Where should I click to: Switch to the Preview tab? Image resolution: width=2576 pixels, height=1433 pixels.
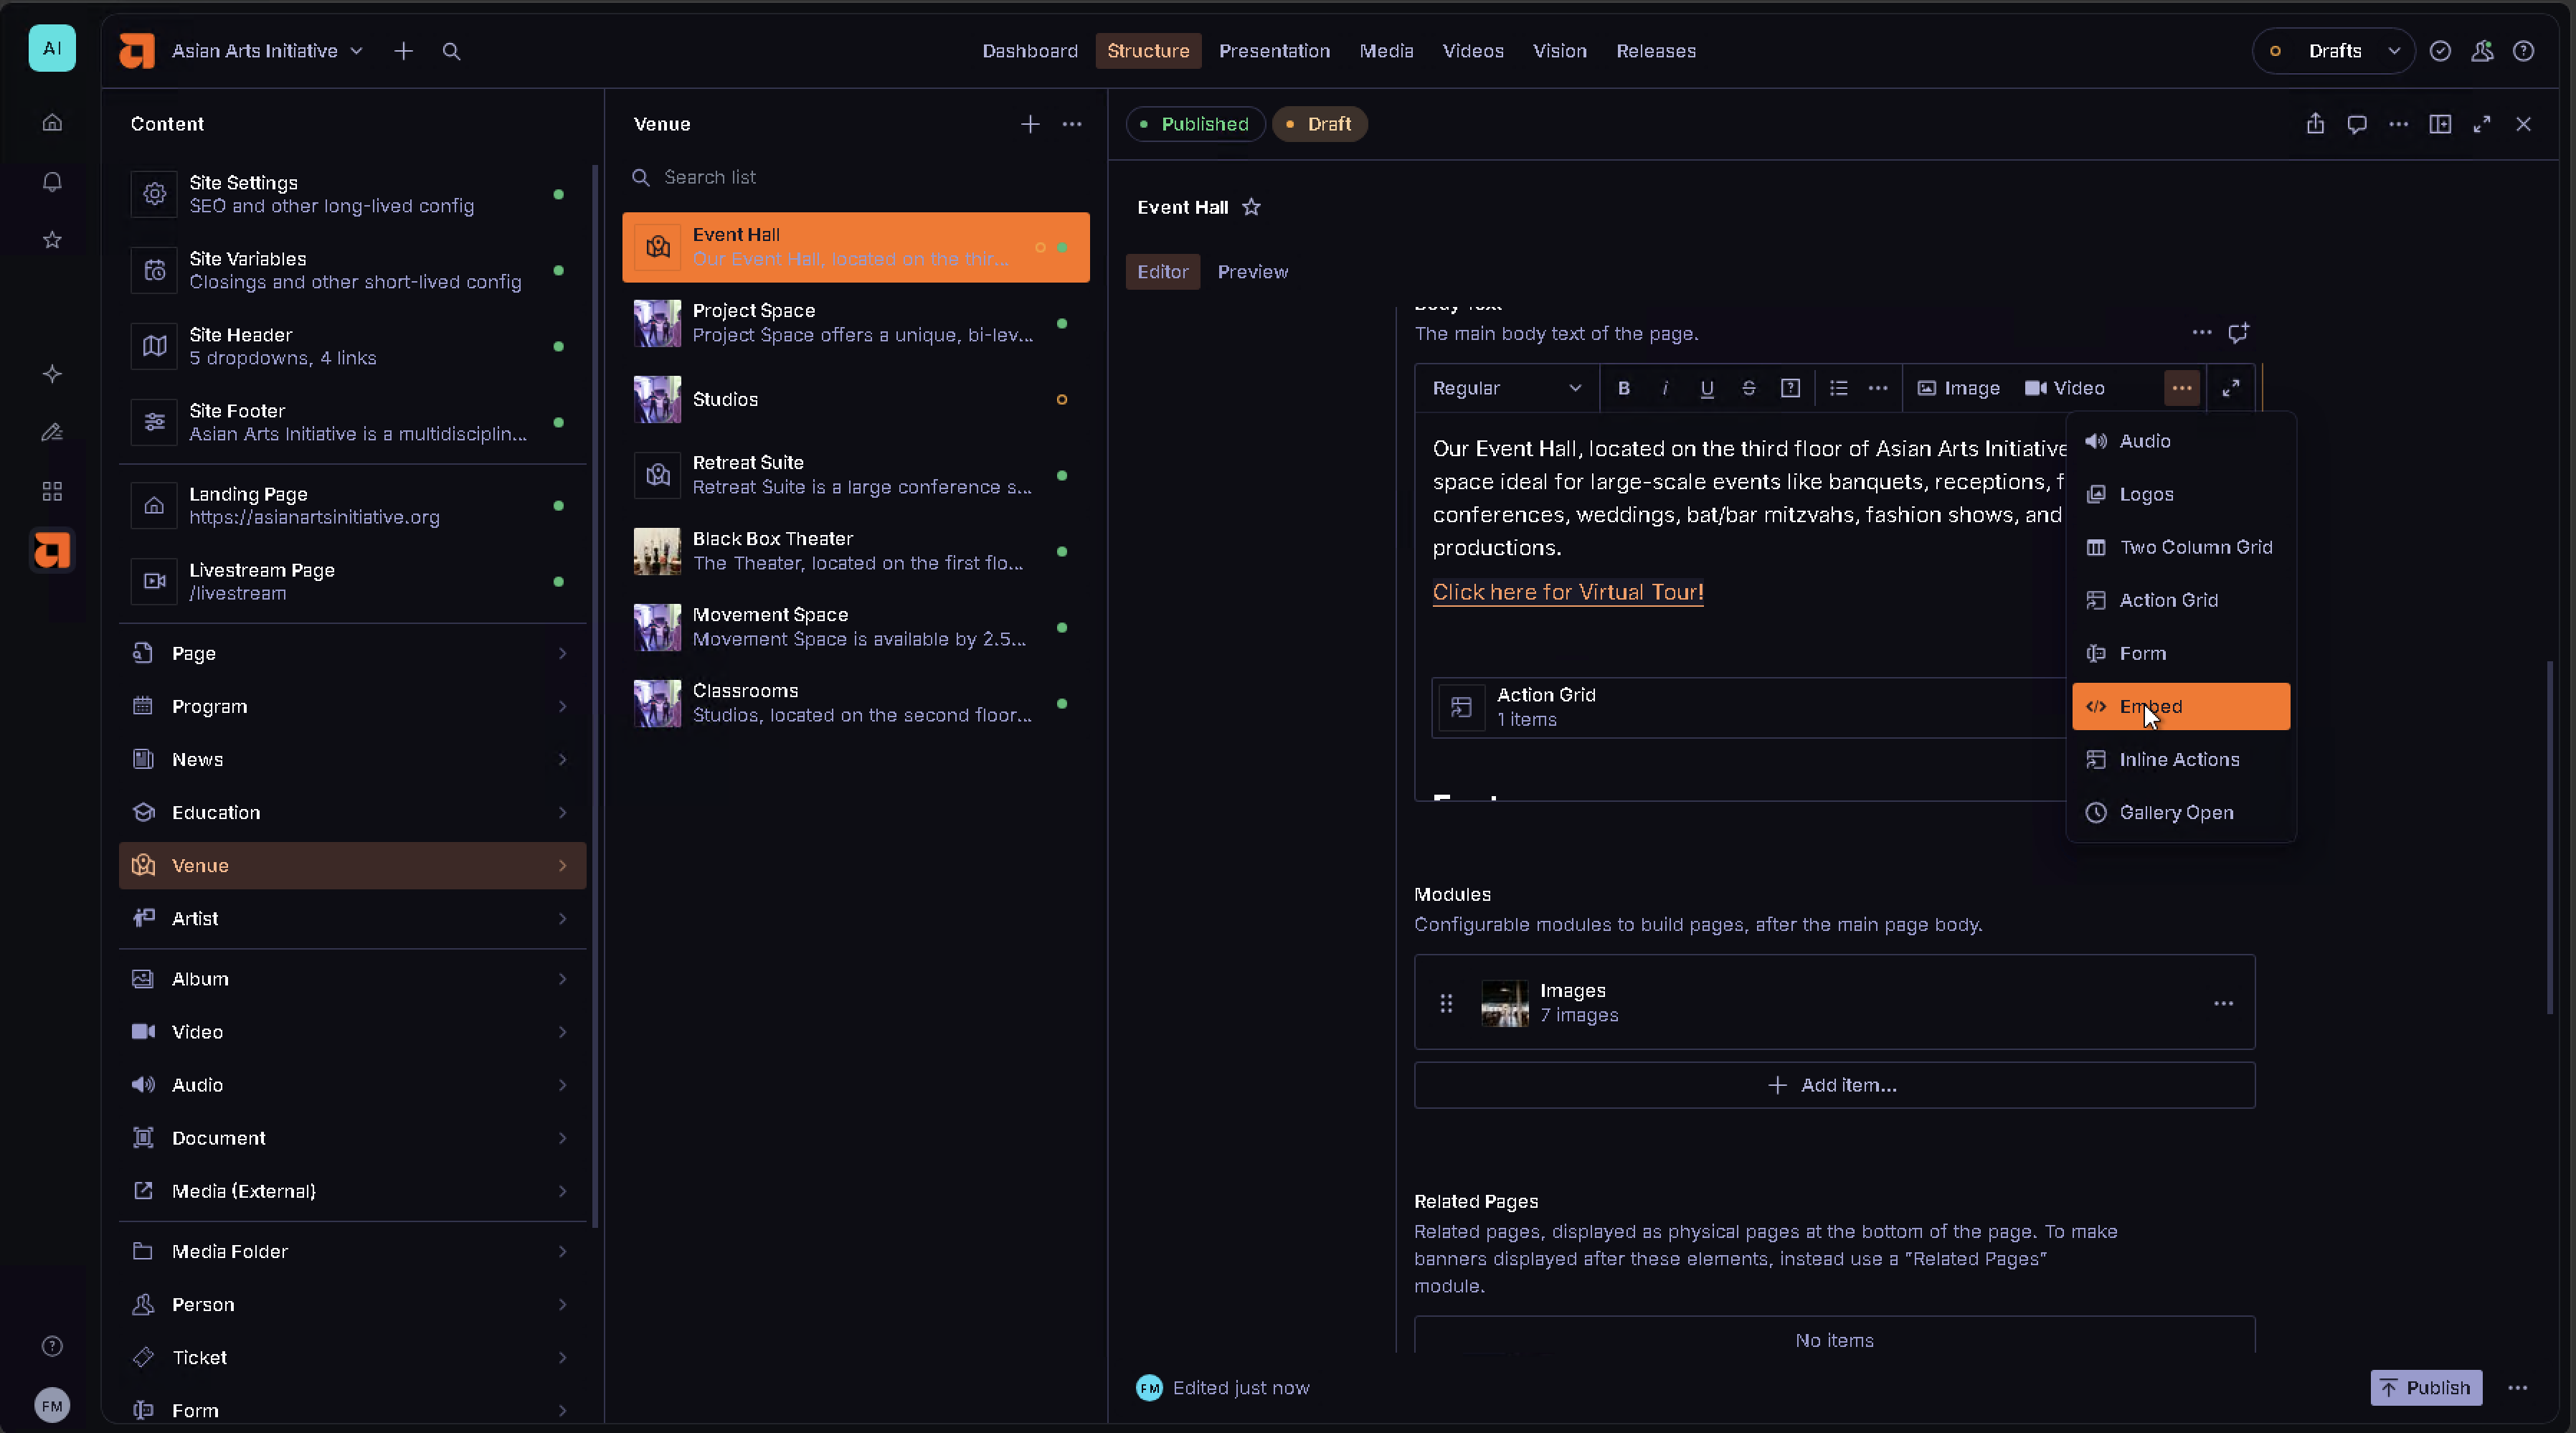click(x=1252, y=272)
